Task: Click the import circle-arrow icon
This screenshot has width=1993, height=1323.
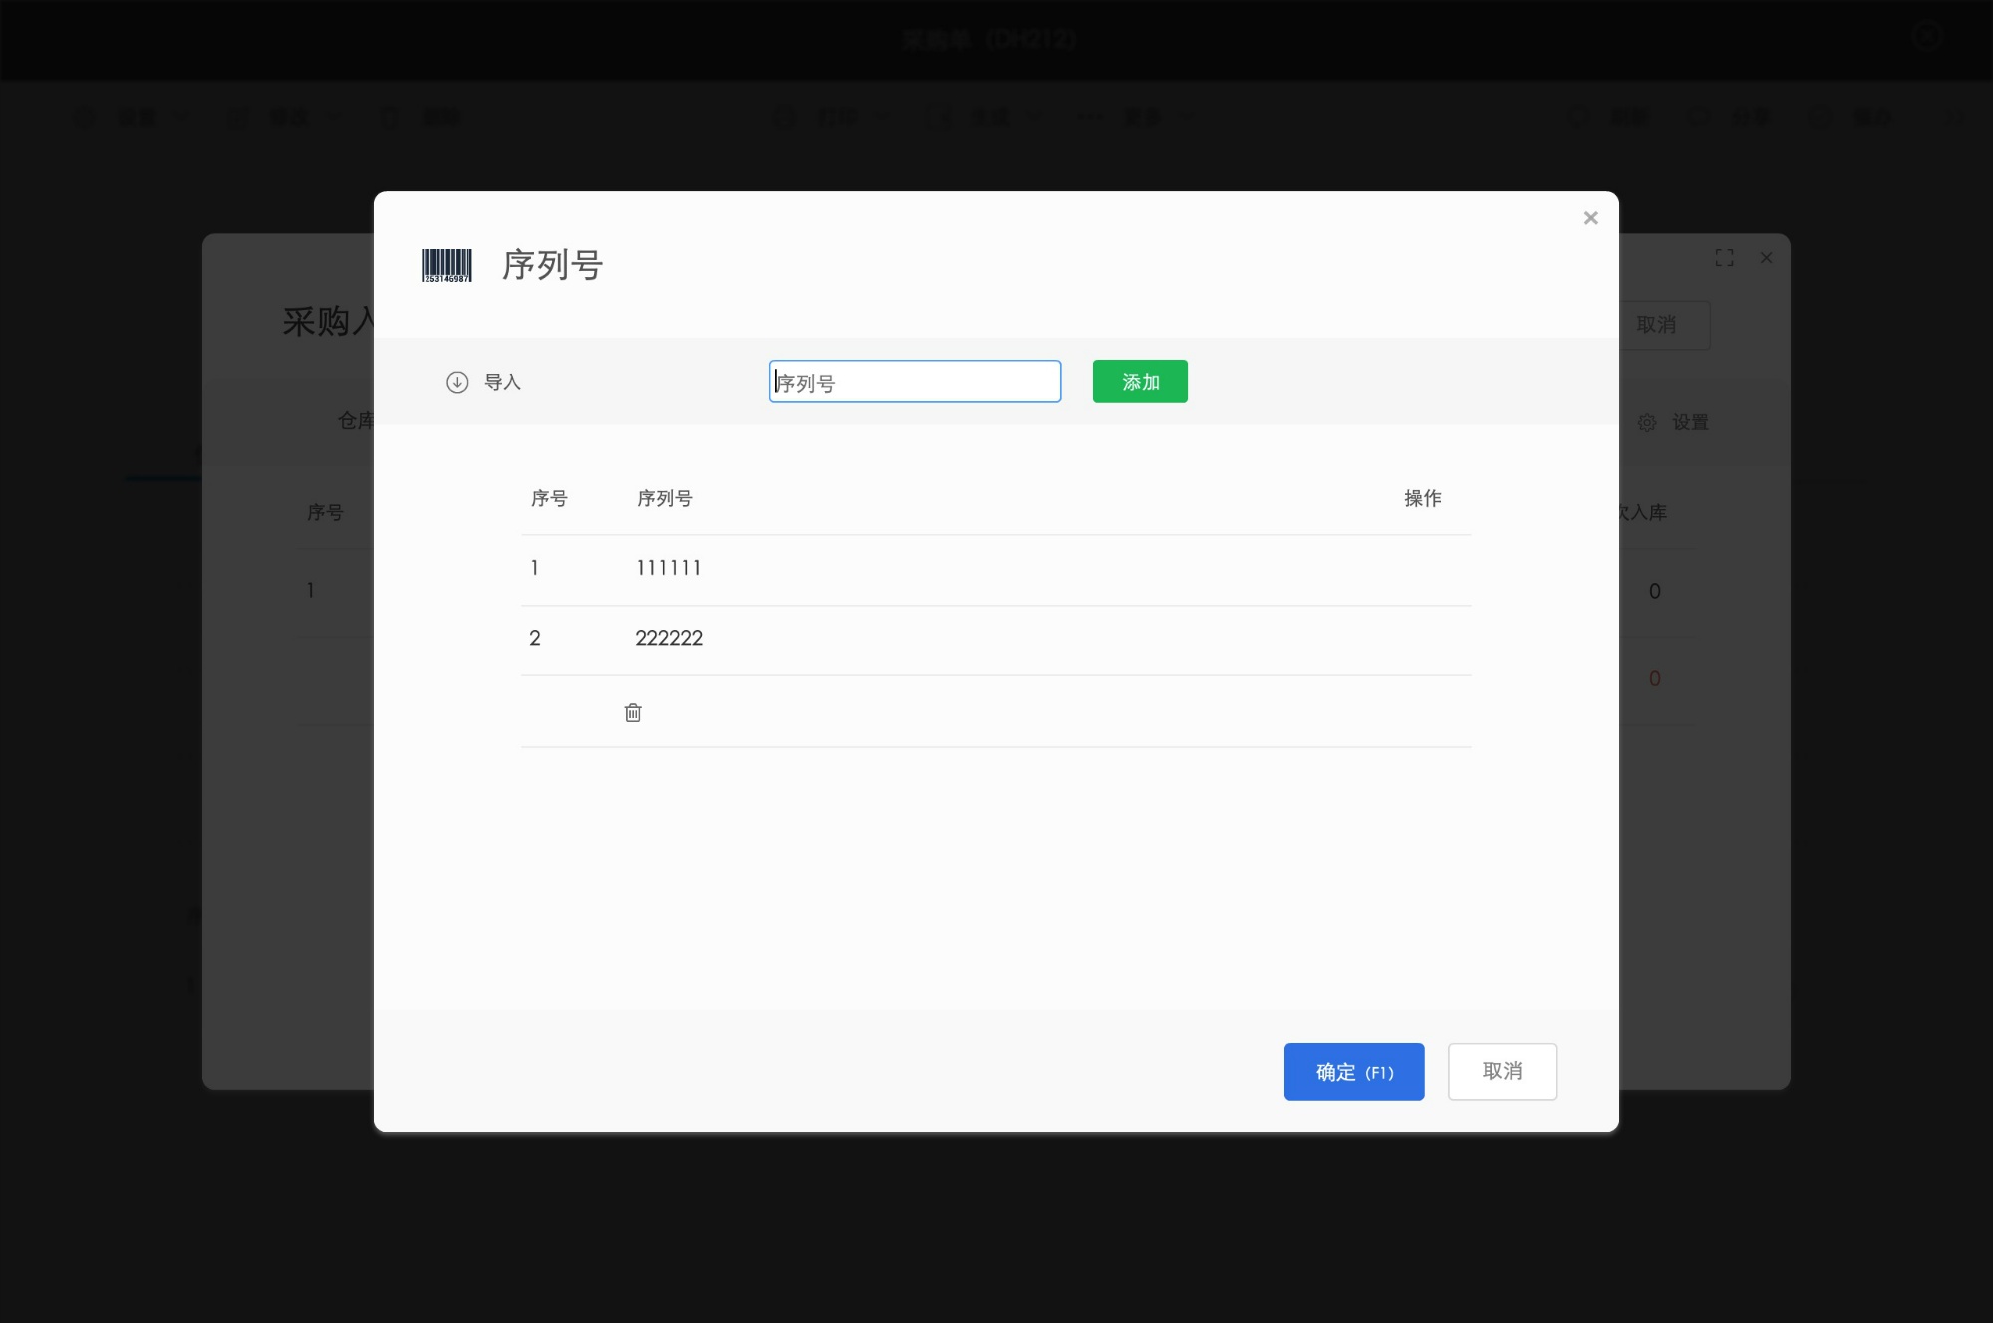Action: (457, 382)
